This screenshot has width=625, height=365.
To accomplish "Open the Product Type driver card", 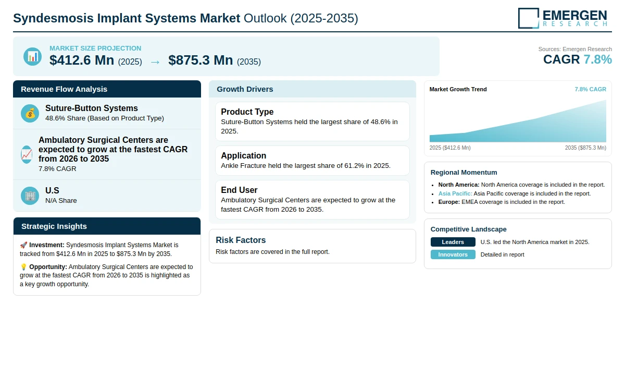I will (312, 121).
